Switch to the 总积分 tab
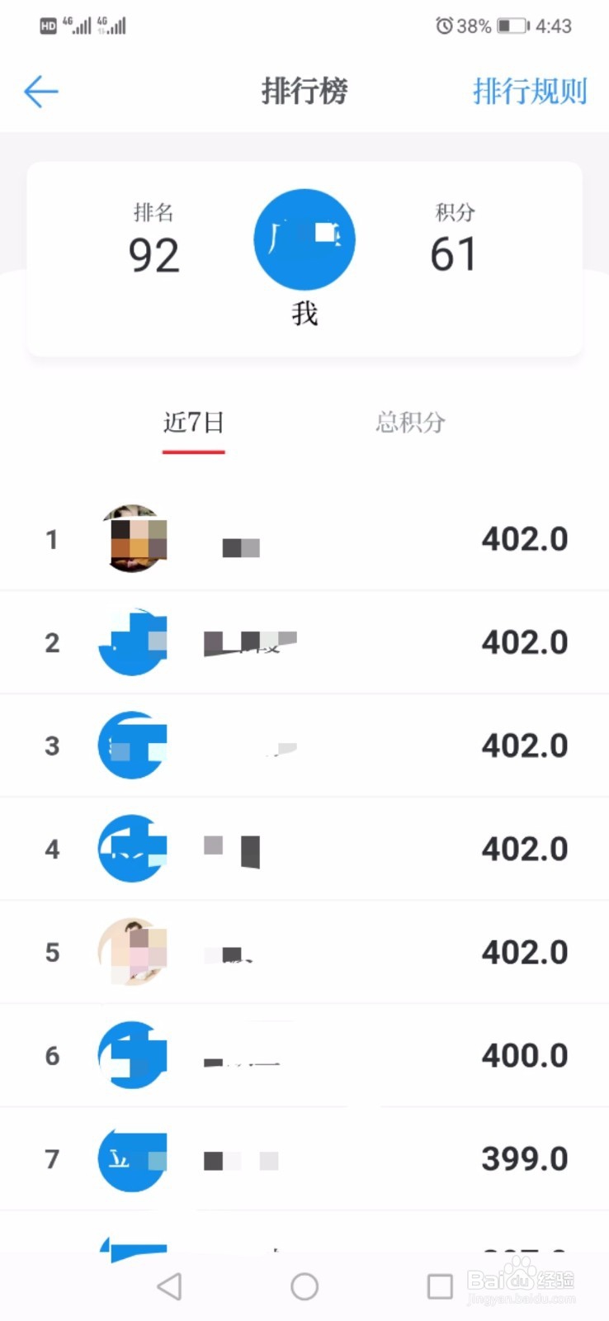609x1321 pixels. (x=410, y=423)
